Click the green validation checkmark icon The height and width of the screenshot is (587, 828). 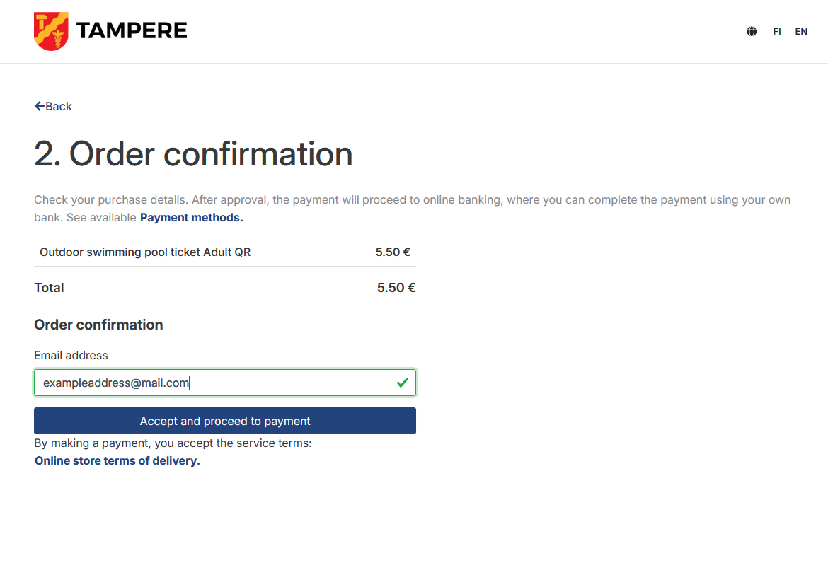(x=403, y=383)
